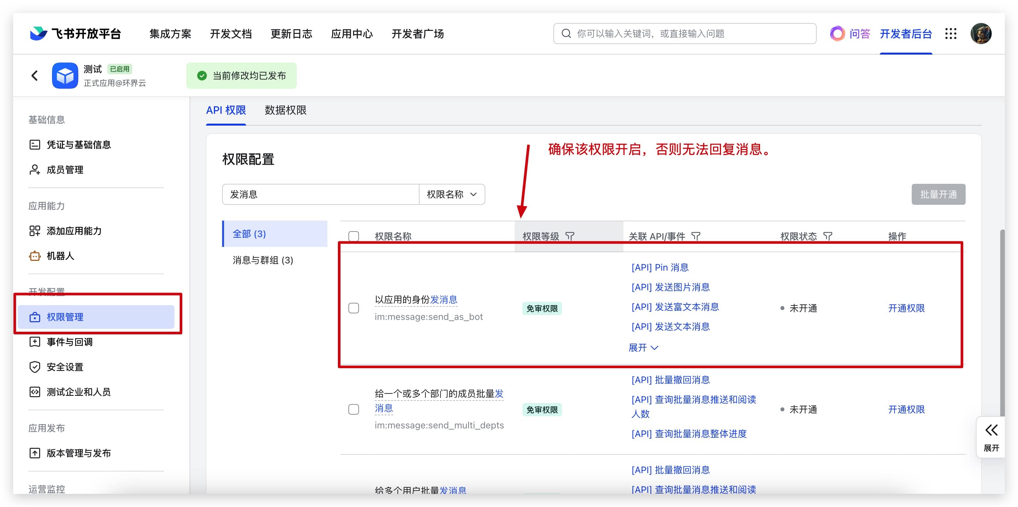Expand the collapsed right-side panel
Viewport: 1018px width, 507px height.
[991, 437]
